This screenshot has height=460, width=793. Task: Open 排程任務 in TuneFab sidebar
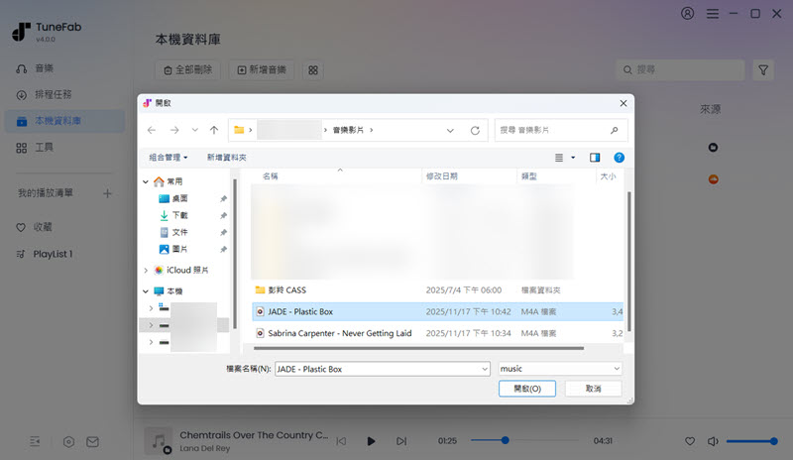44,94
